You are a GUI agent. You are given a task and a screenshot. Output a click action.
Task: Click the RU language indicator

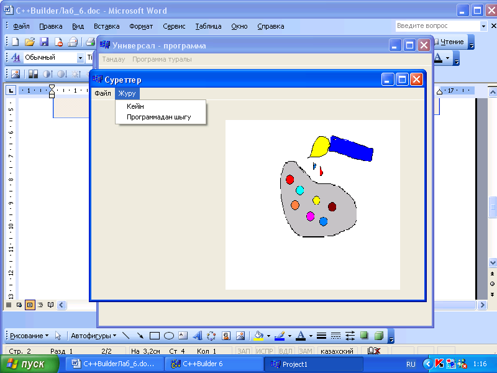tap(411, 364)
